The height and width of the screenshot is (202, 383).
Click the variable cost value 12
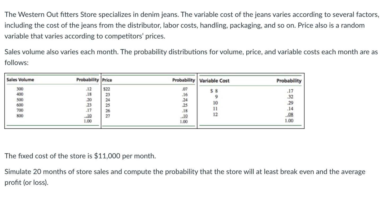pos(215,114)
